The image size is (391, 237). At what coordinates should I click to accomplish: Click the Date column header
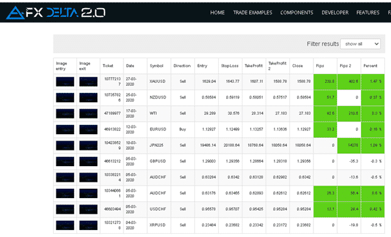point(135,66)
